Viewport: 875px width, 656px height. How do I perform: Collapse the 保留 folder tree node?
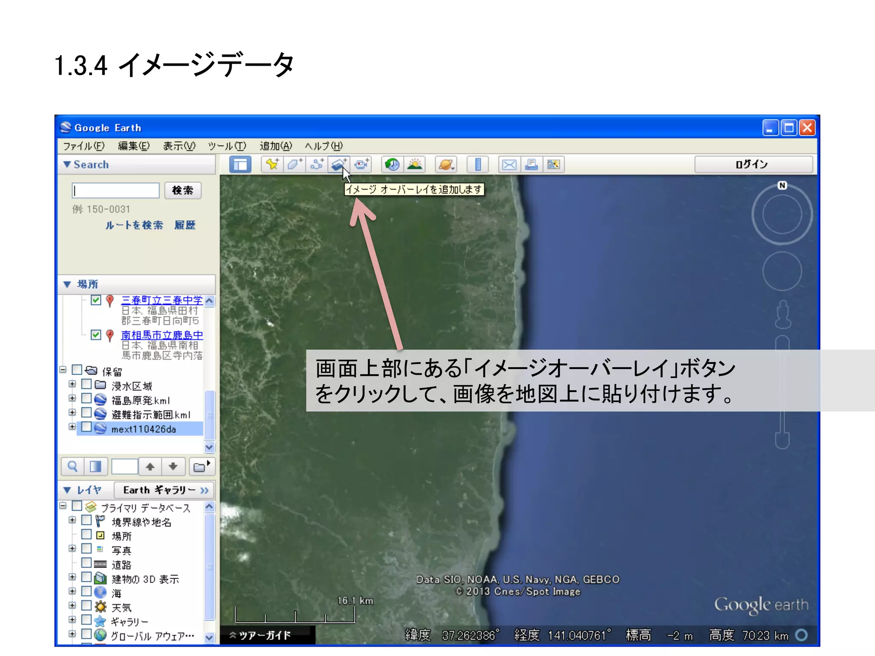(x=63, y=369)
